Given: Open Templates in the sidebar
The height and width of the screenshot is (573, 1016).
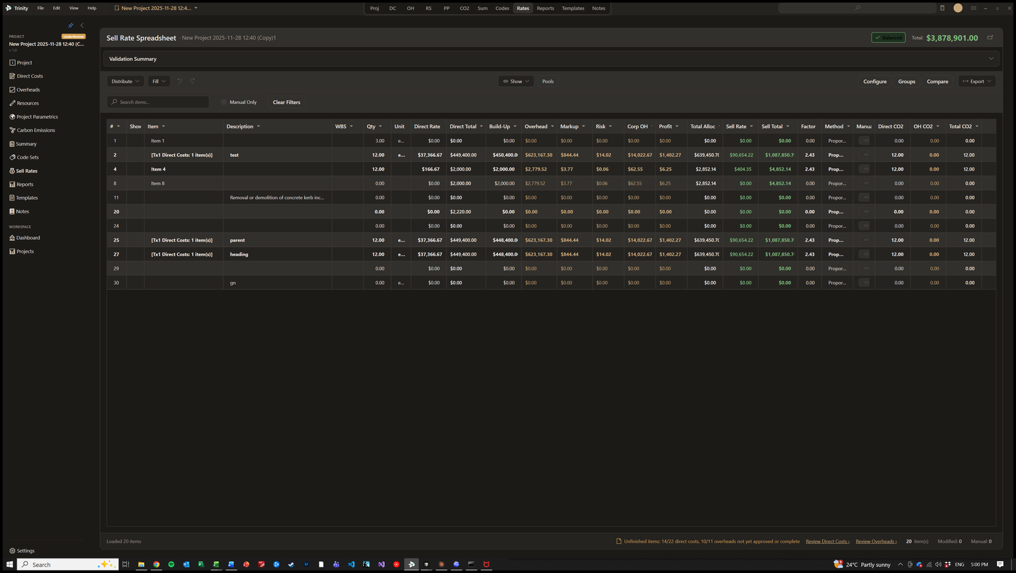Looking at the screenshot, I should [x=23, y=198].
